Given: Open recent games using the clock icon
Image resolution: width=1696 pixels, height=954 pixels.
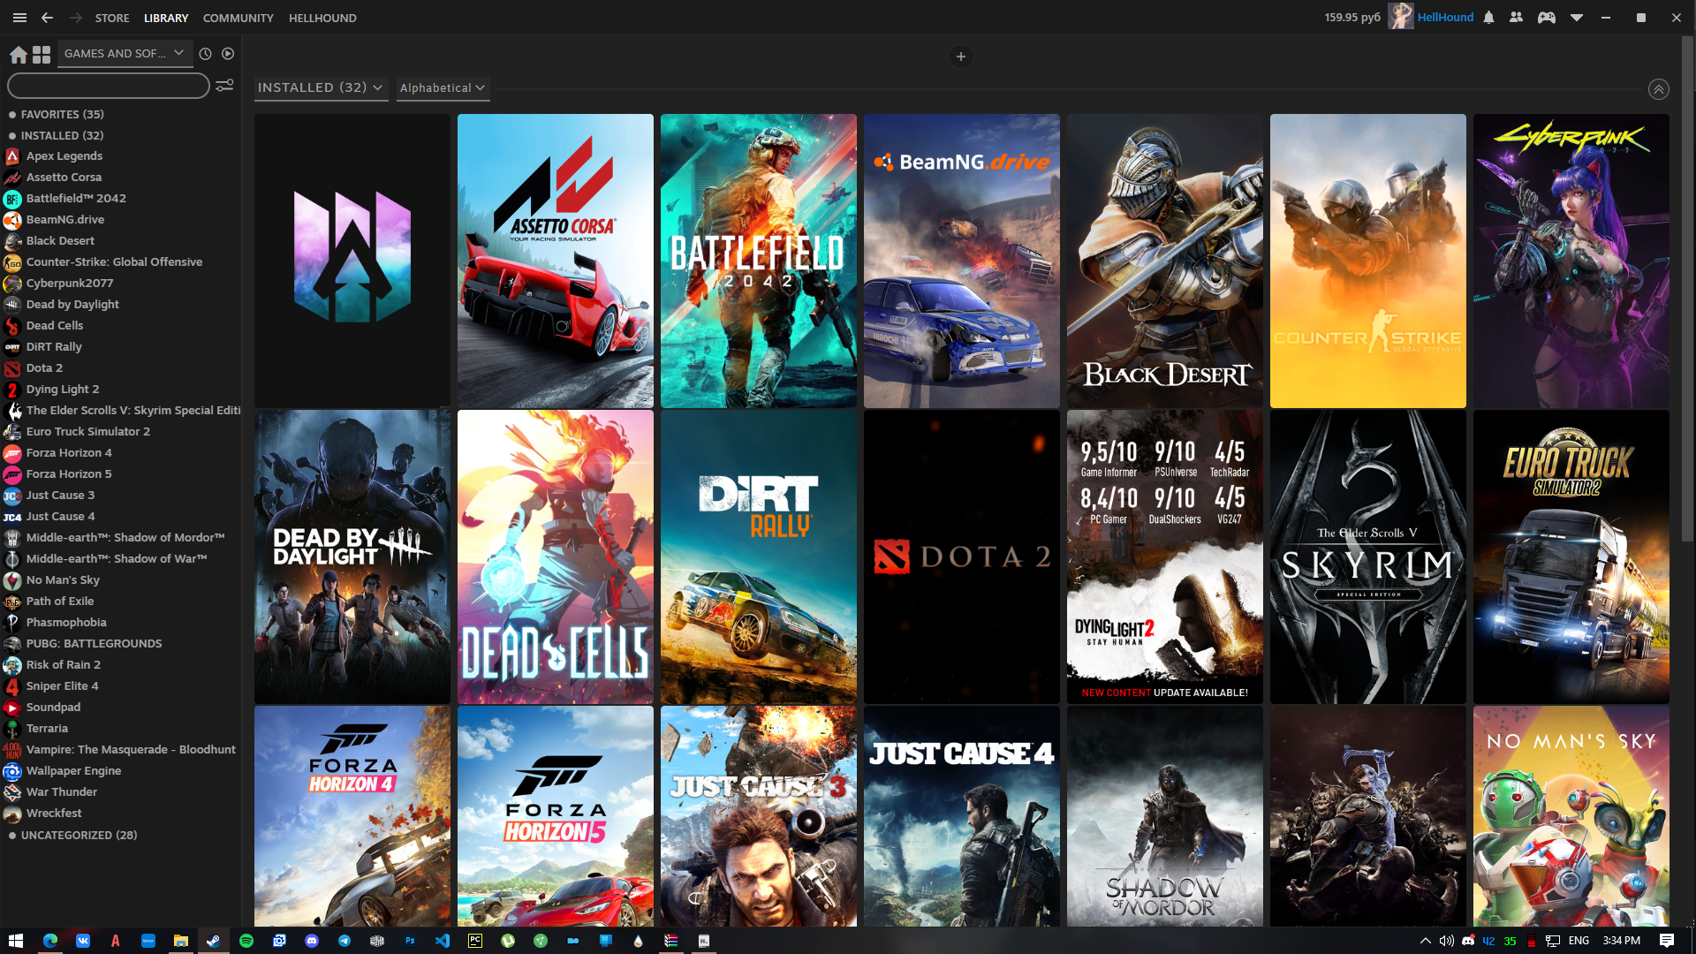Looking at the screenshot, I should pyautogui.click(x=204, y=54).
